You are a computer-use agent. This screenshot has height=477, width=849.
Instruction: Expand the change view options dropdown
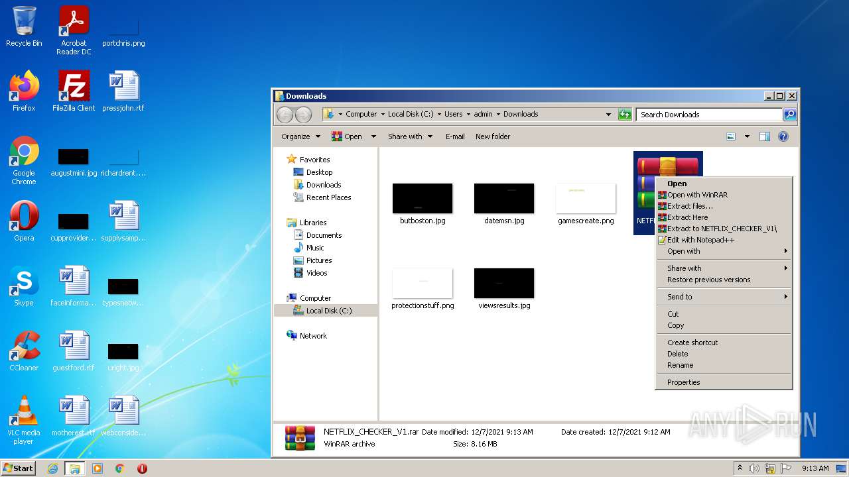pyautogui.click(x=747, y=136)
